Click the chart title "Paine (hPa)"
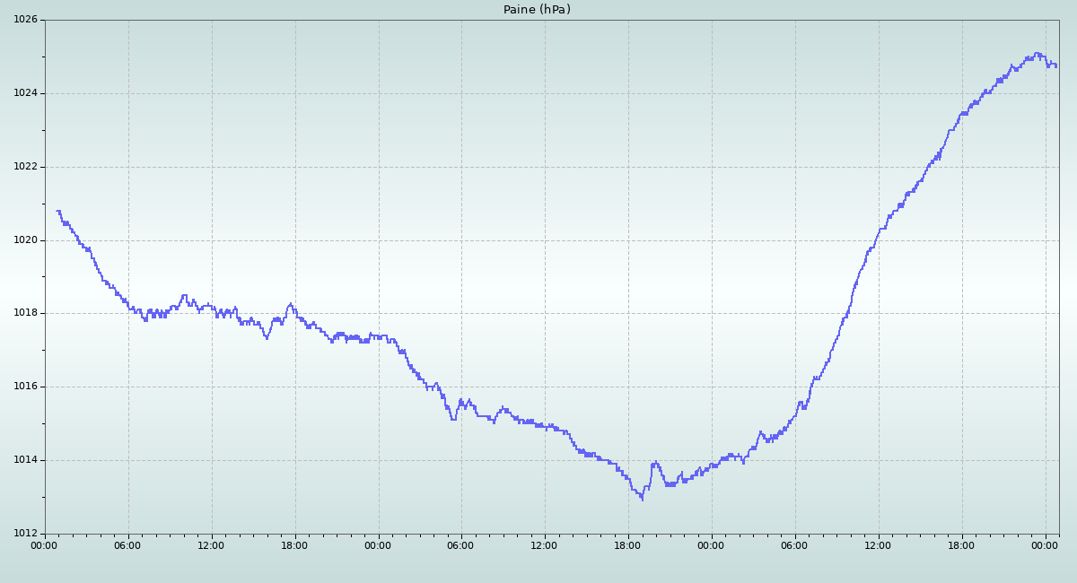 [537, 10]
